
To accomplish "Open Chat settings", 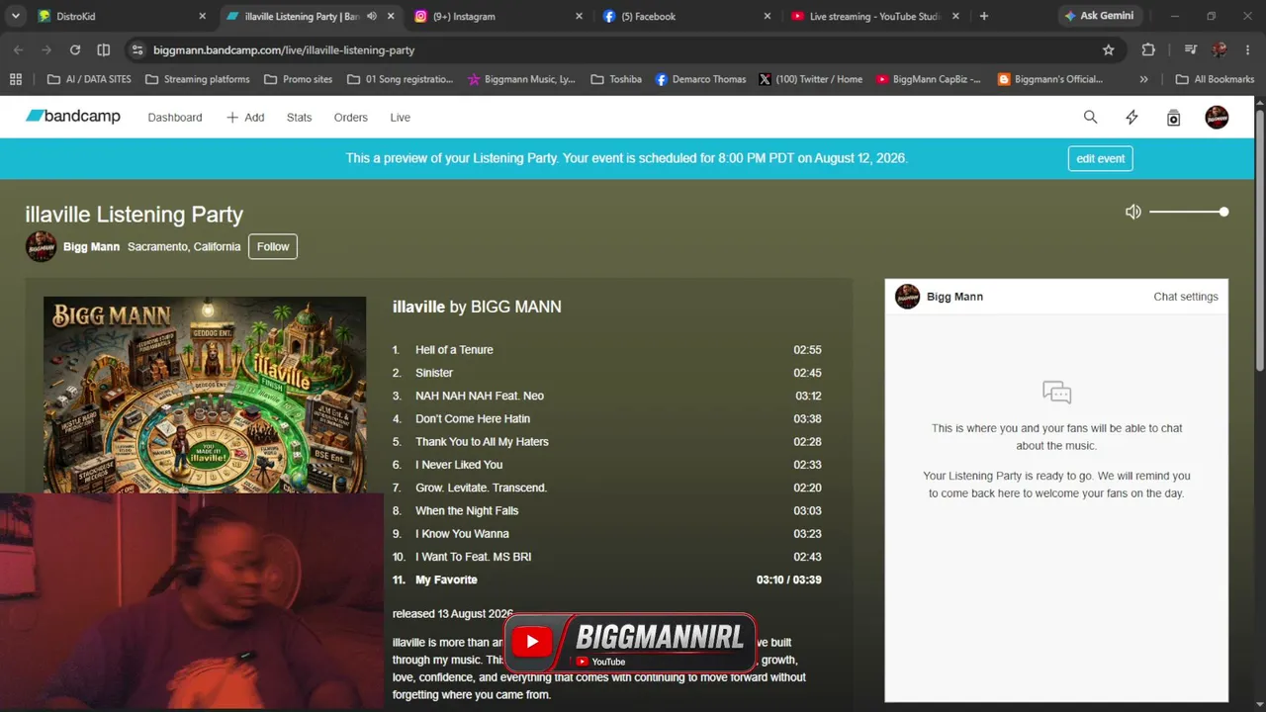I will tap(1186, 297).
